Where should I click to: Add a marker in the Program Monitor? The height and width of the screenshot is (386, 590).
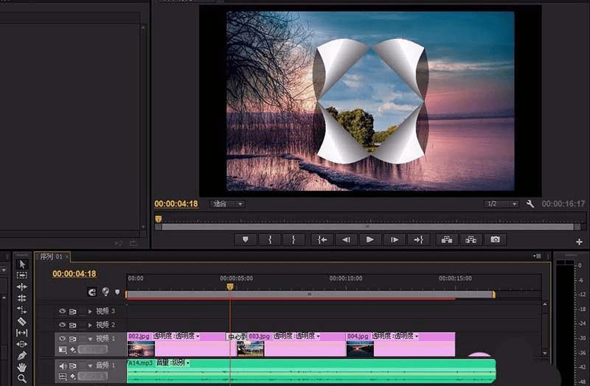click(245, 239)
